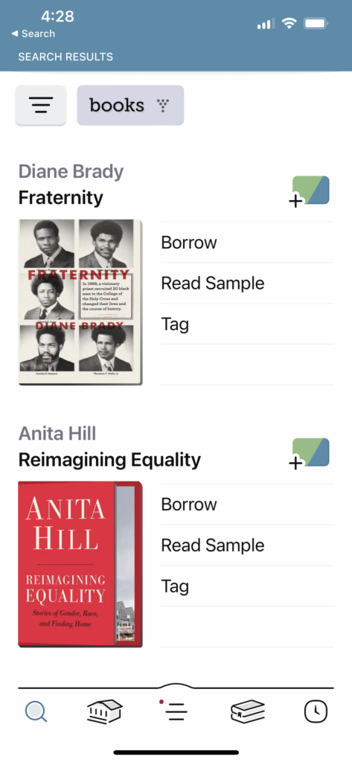Viewport: 352px width, 762px height.
Task: Open the library building tab
Action: coord(104,712)
